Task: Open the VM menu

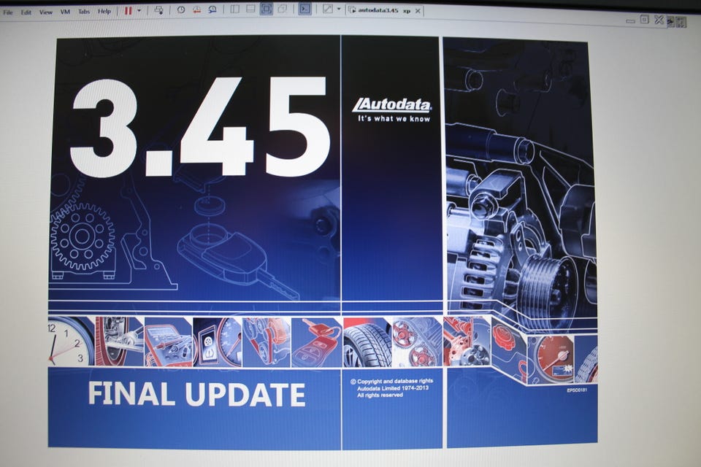Action: 65,12
